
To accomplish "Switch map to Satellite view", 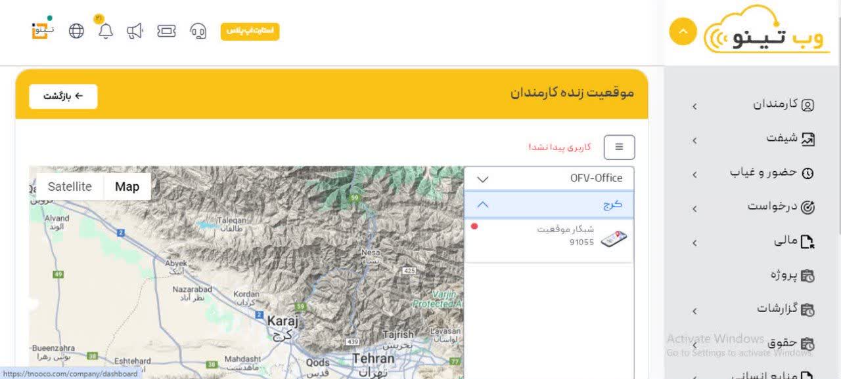I will coord(70,187).
